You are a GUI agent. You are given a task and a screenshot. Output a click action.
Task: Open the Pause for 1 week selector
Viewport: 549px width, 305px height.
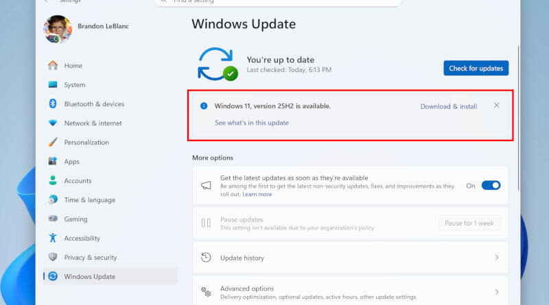[x=469, y=223]
